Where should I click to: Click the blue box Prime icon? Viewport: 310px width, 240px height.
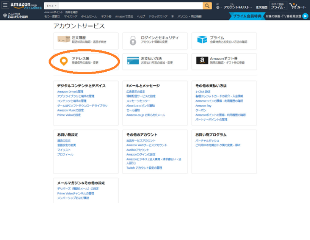coord(202,40)
